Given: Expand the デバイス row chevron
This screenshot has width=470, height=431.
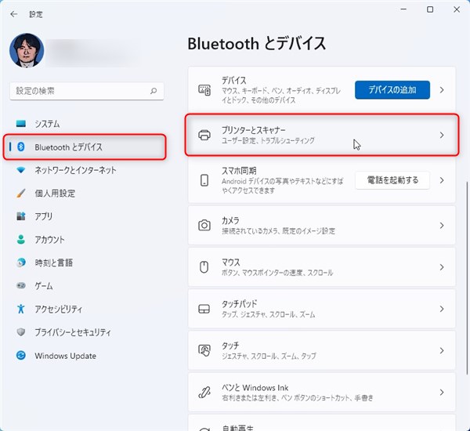Looking at the screenshot, I should [442, 89].
